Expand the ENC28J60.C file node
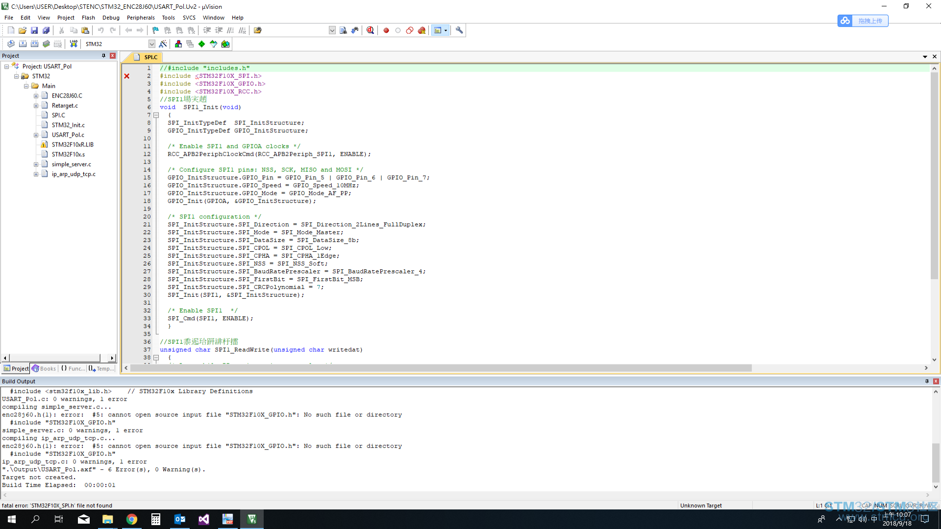Image resolution: width=941 pixels, height=529 pixels. click(36, 96)
